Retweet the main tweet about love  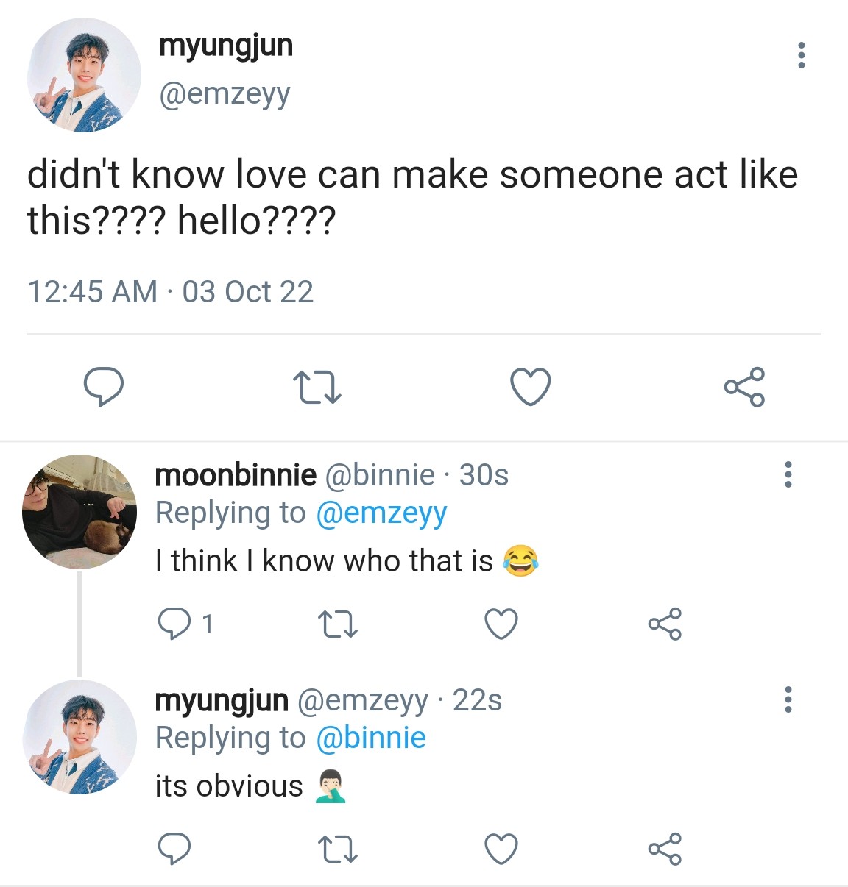pos(317,387)
